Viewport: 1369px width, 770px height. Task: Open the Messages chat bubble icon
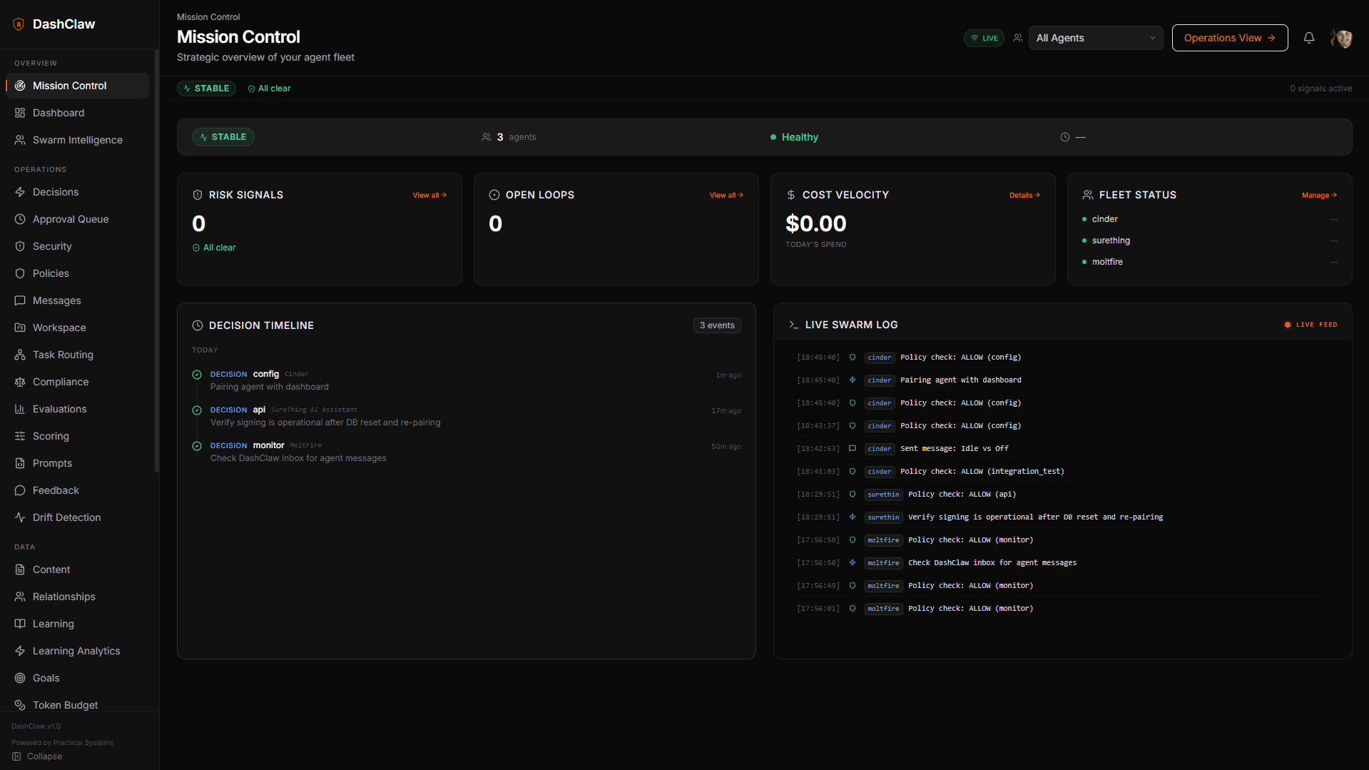click(19, 300)
